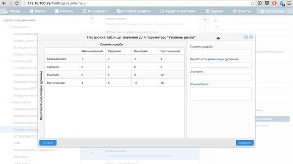The image size is (293, 164).
Task: Select cell 12 in the Высокая row
Action: pyautogui.click(x=171, y=75)
